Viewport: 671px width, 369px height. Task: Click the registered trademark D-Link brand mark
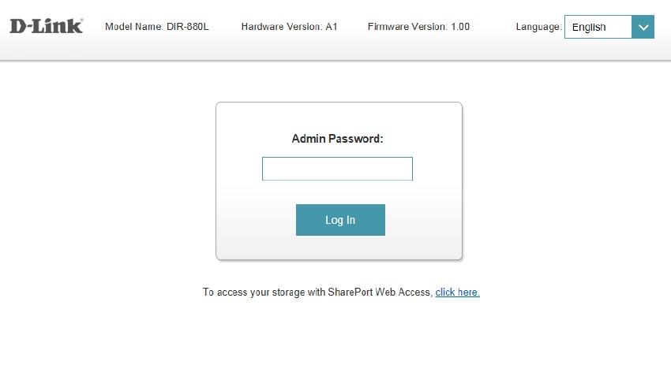click(x=47, y=26)
